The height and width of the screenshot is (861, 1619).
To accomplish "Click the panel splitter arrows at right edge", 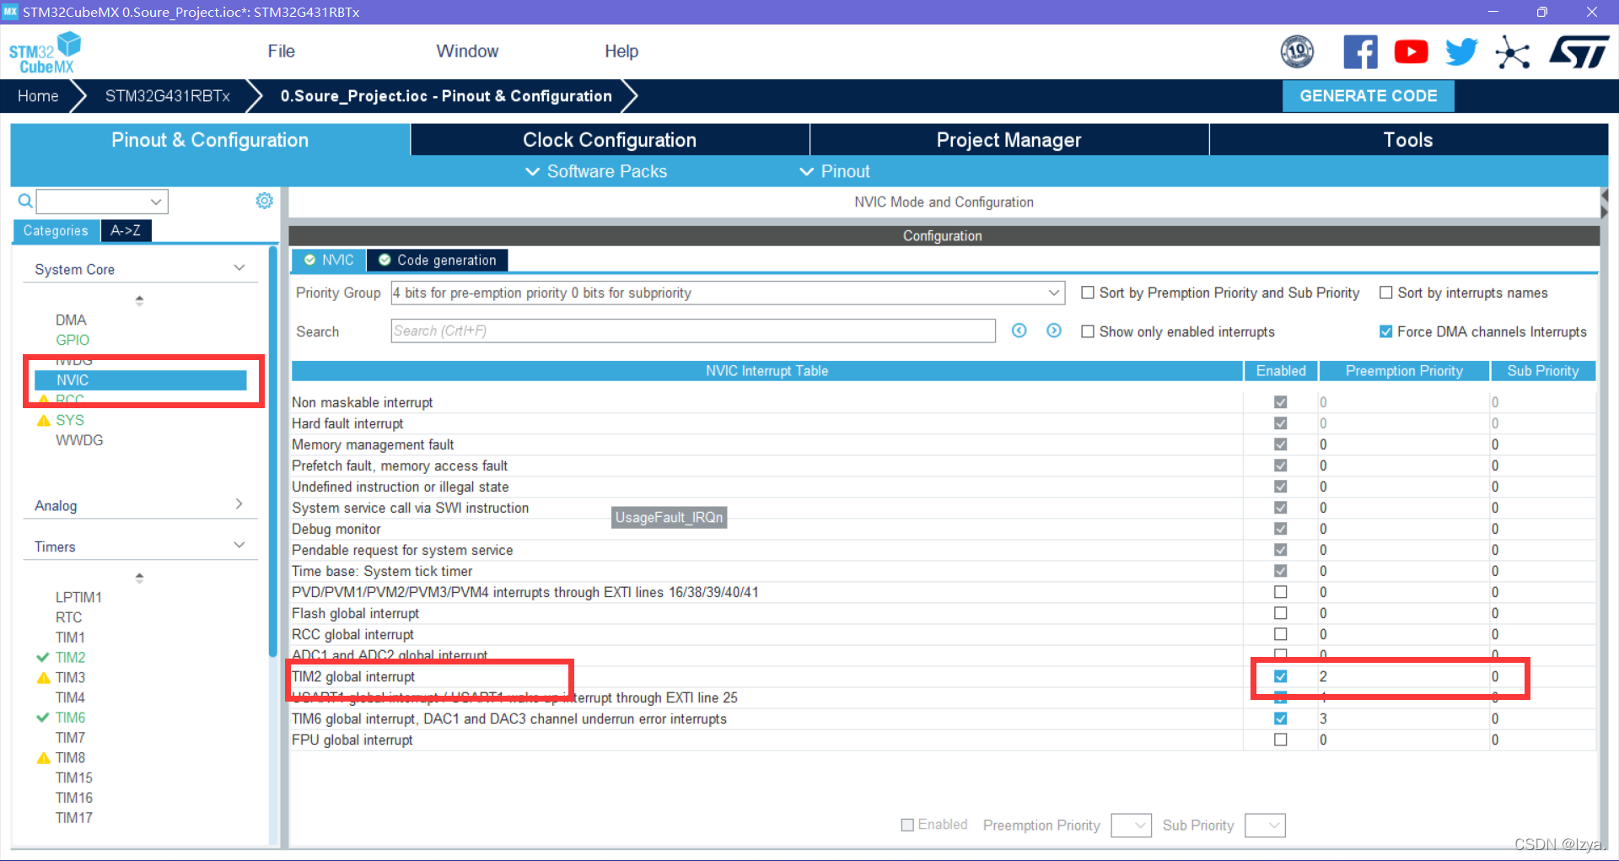I will pos(1605,203).
